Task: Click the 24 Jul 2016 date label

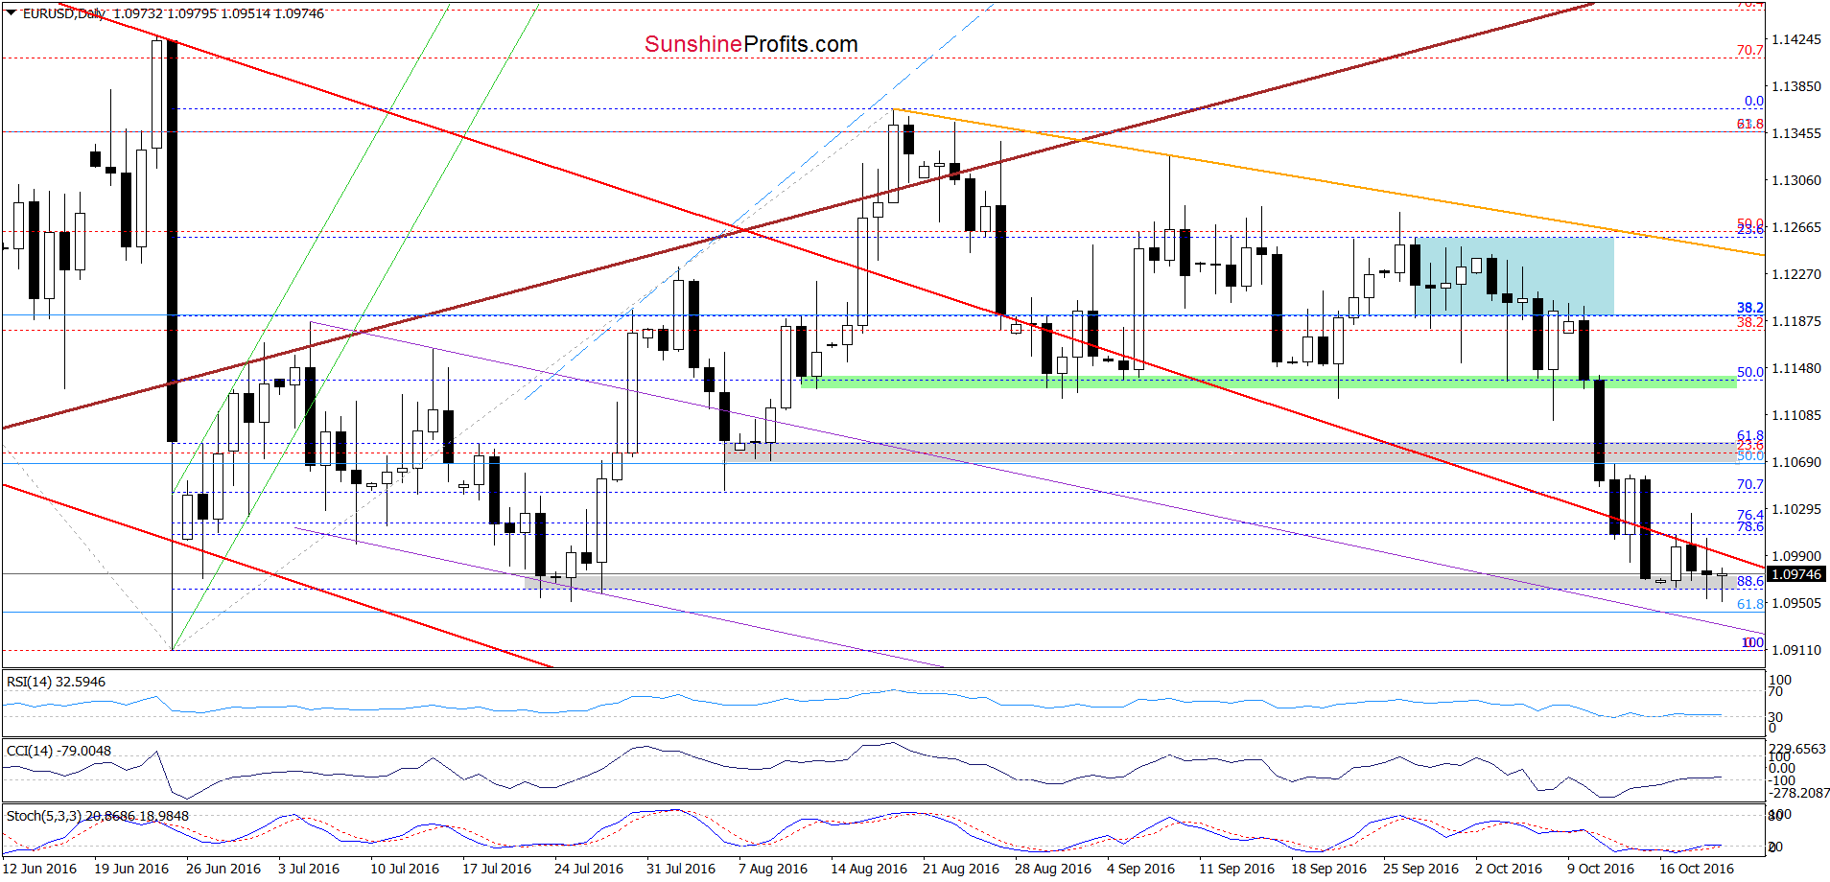Action: tap(589, 869)
